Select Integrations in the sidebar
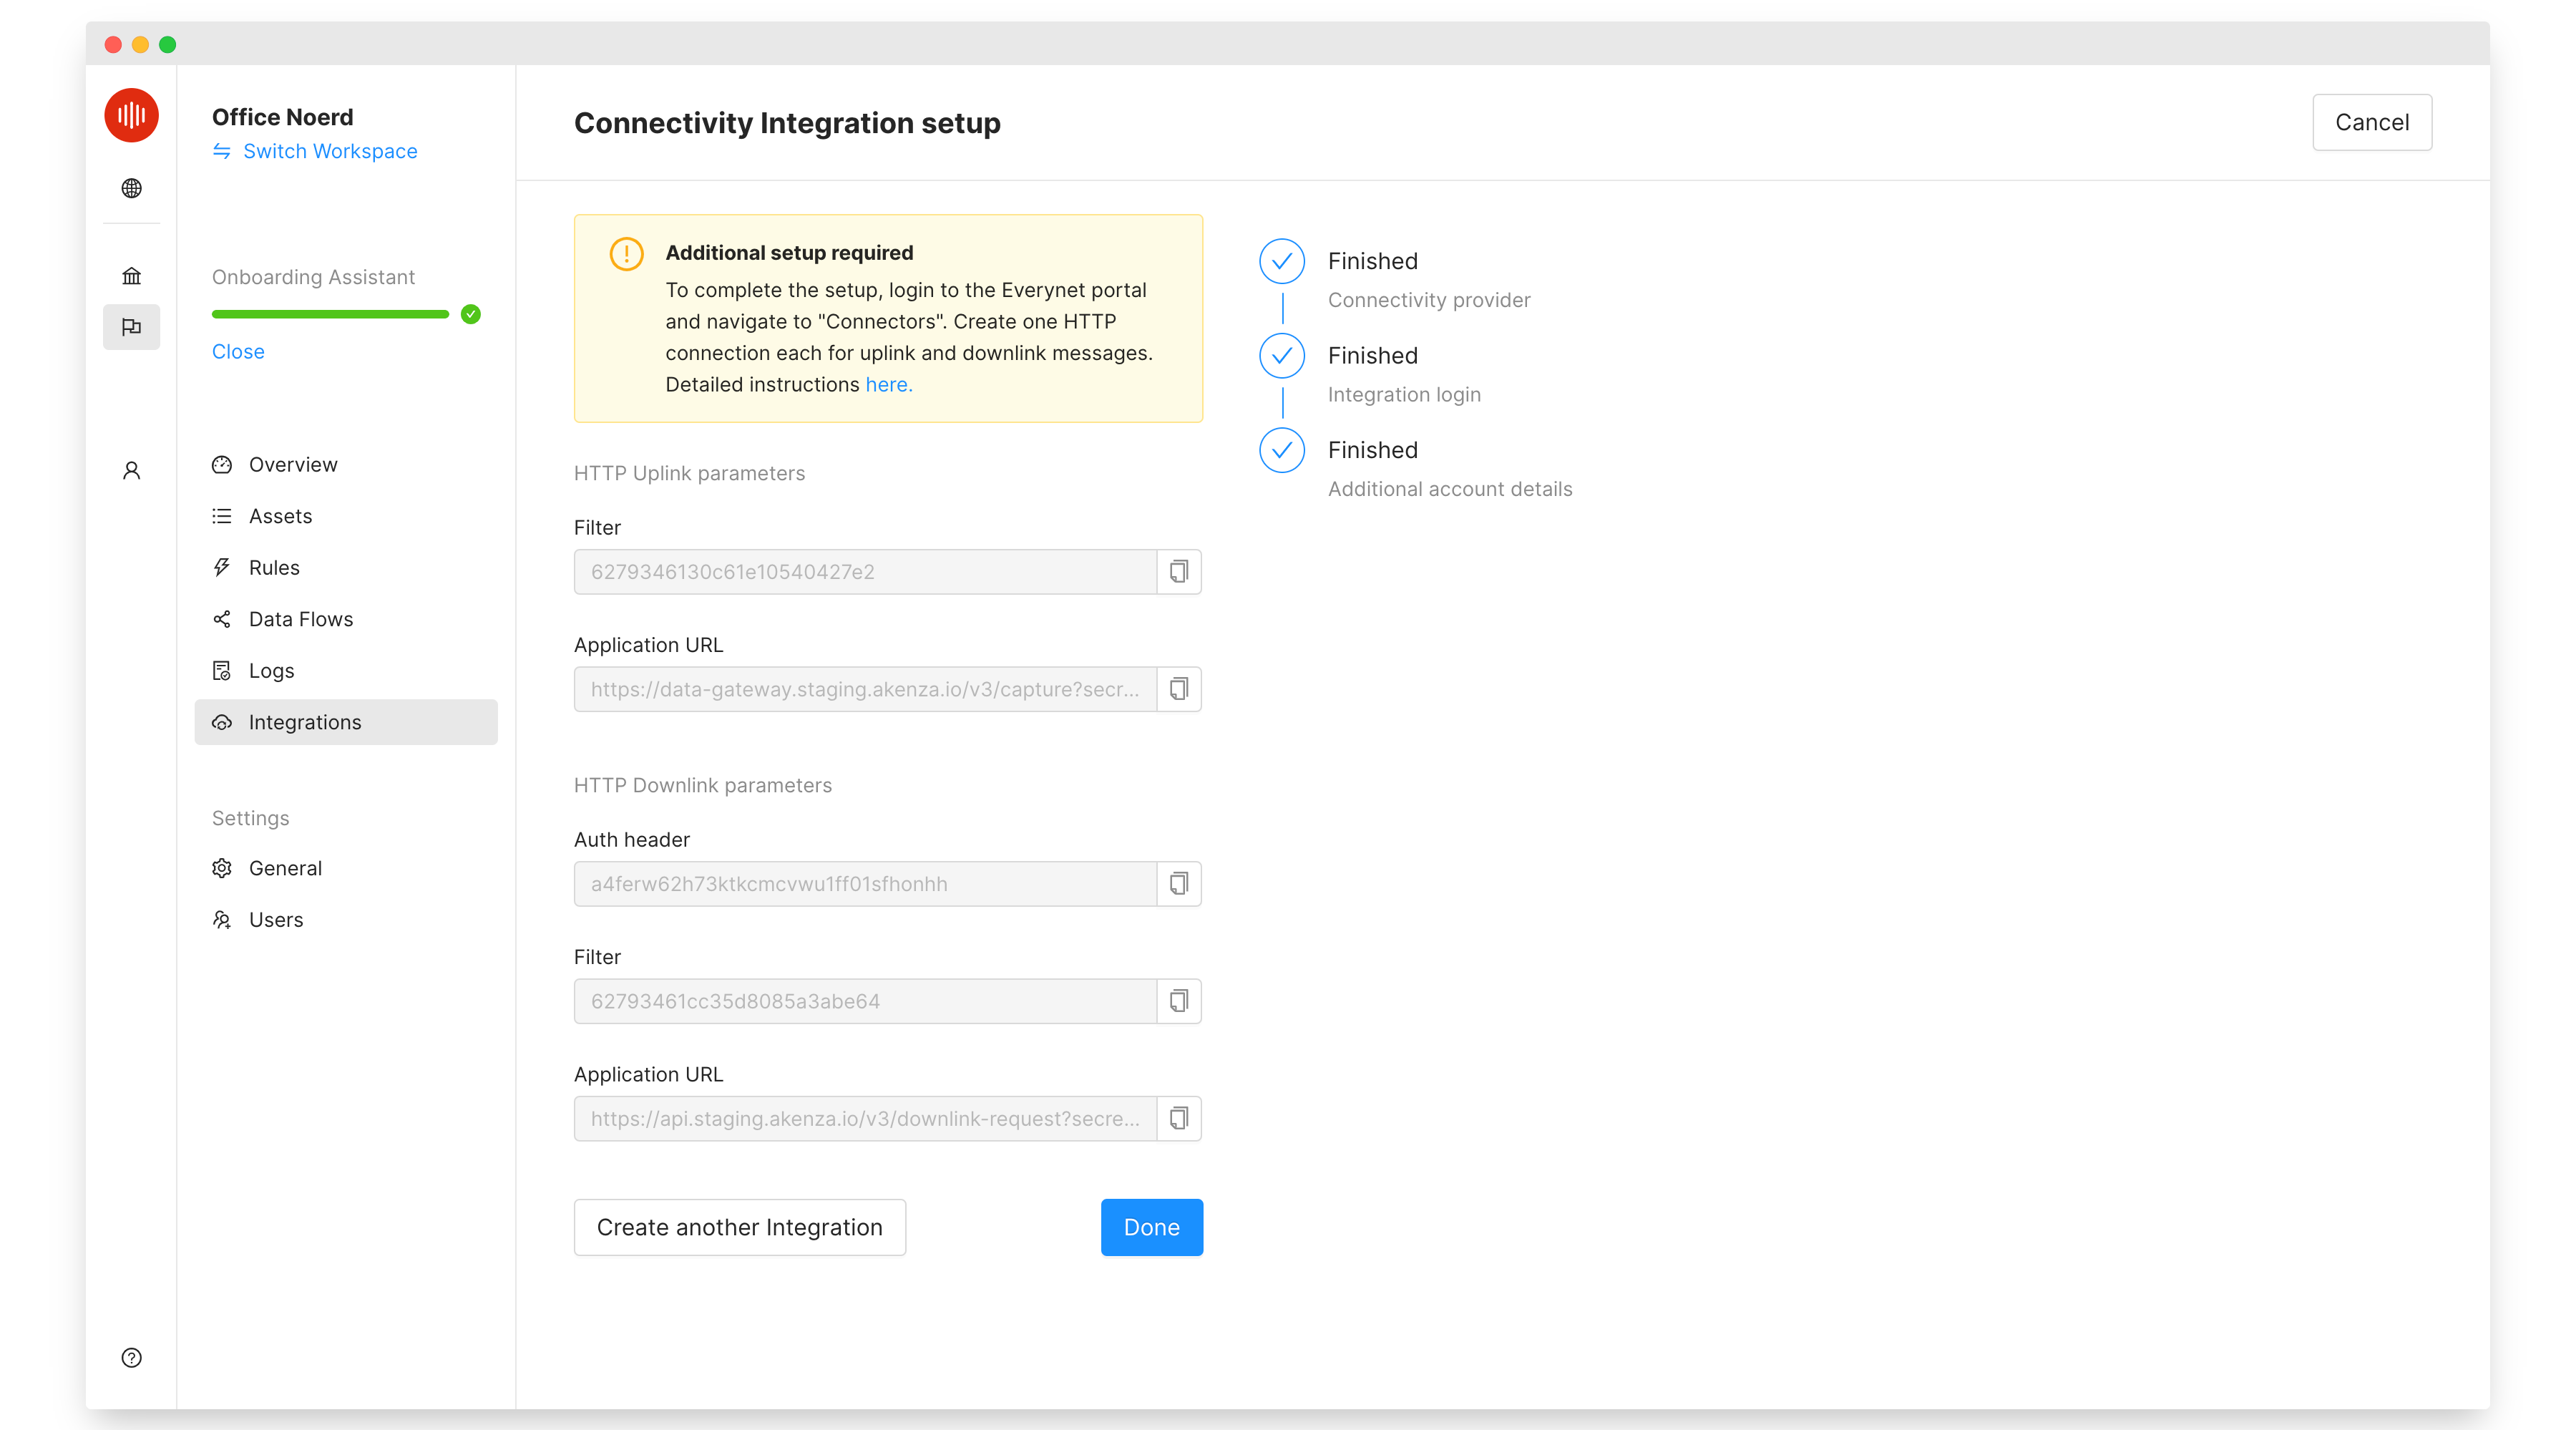The image size is (2576, 1430). 346,722
